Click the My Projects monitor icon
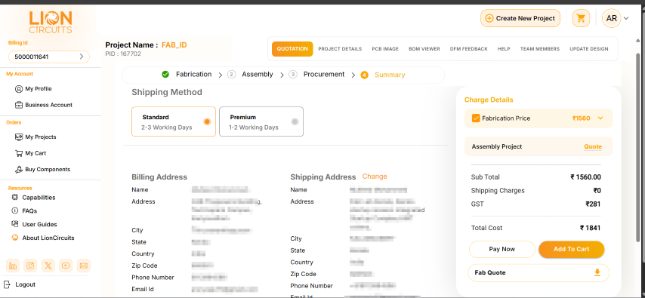 pos(19,137)
